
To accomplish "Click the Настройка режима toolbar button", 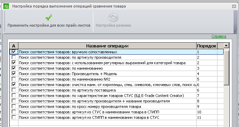I will tap(113, 22).
